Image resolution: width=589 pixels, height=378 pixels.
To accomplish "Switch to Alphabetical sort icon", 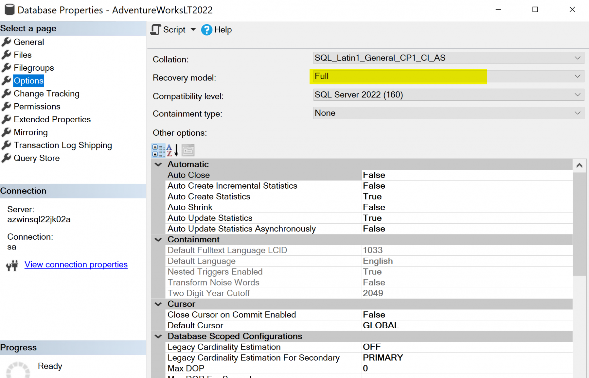I will tap(172, 150).
